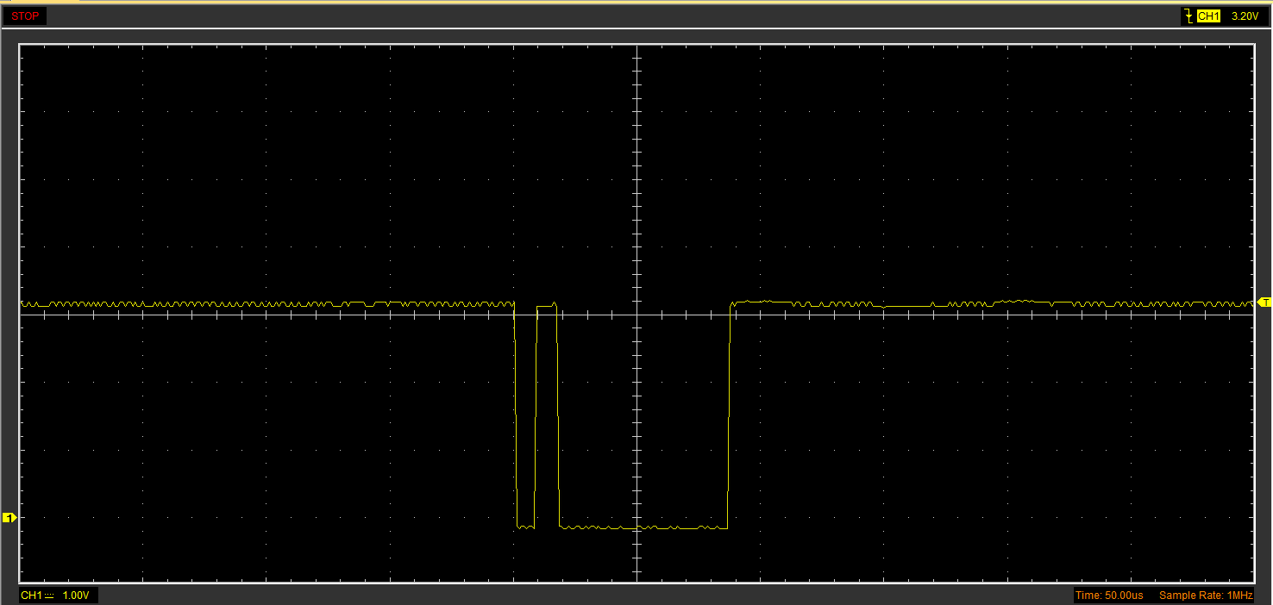Click the CH1 label in the bottom bar
The width and height of the screenshot is (1273, 605).
coord(31,596)
